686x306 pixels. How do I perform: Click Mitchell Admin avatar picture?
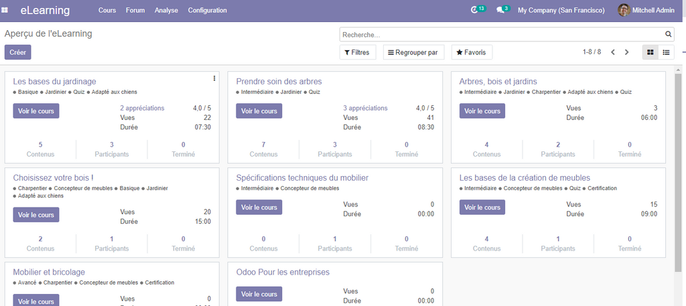(x=624, y=10)
